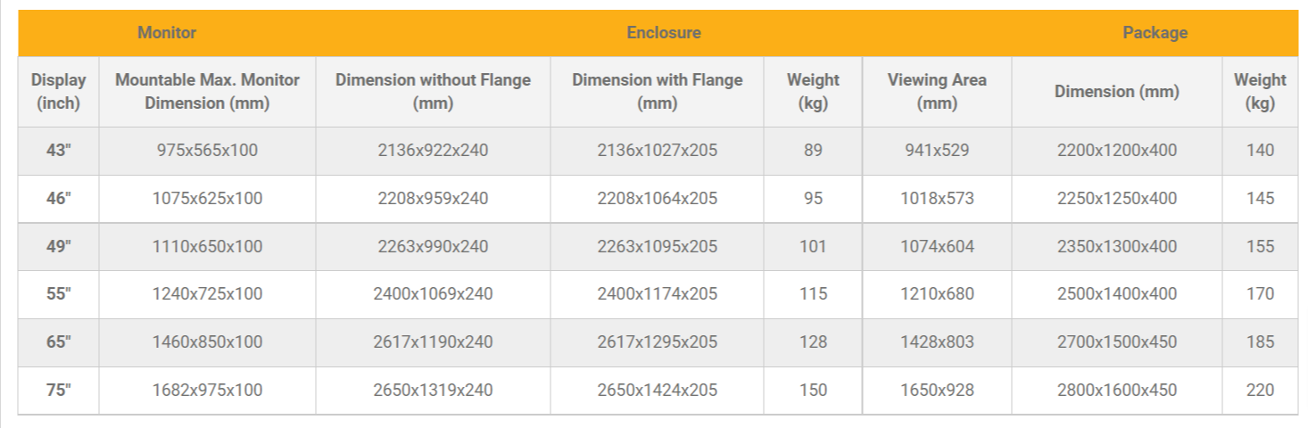Select the 55" display row label

coord(58,294)
